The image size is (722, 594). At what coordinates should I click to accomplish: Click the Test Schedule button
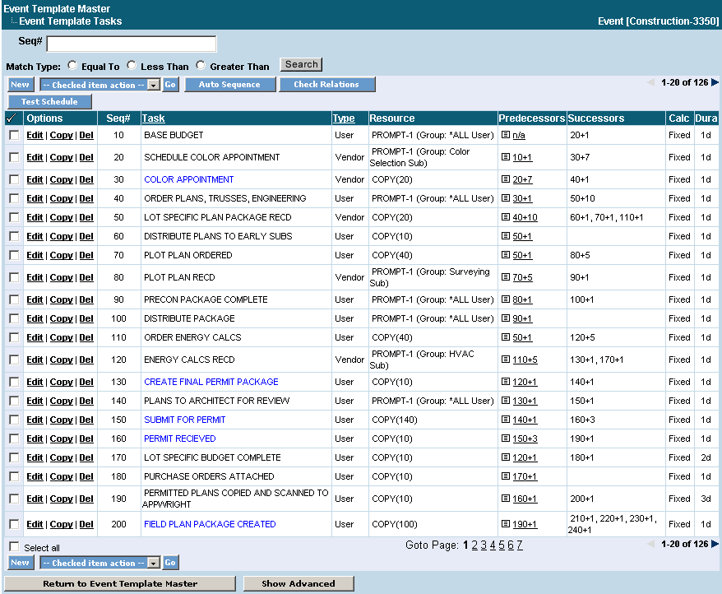coord(49,102)
